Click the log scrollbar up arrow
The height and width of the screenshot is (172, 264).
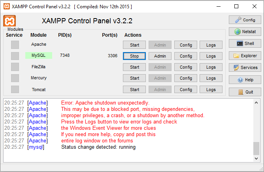pyautogui.click(x=256, y=103)
